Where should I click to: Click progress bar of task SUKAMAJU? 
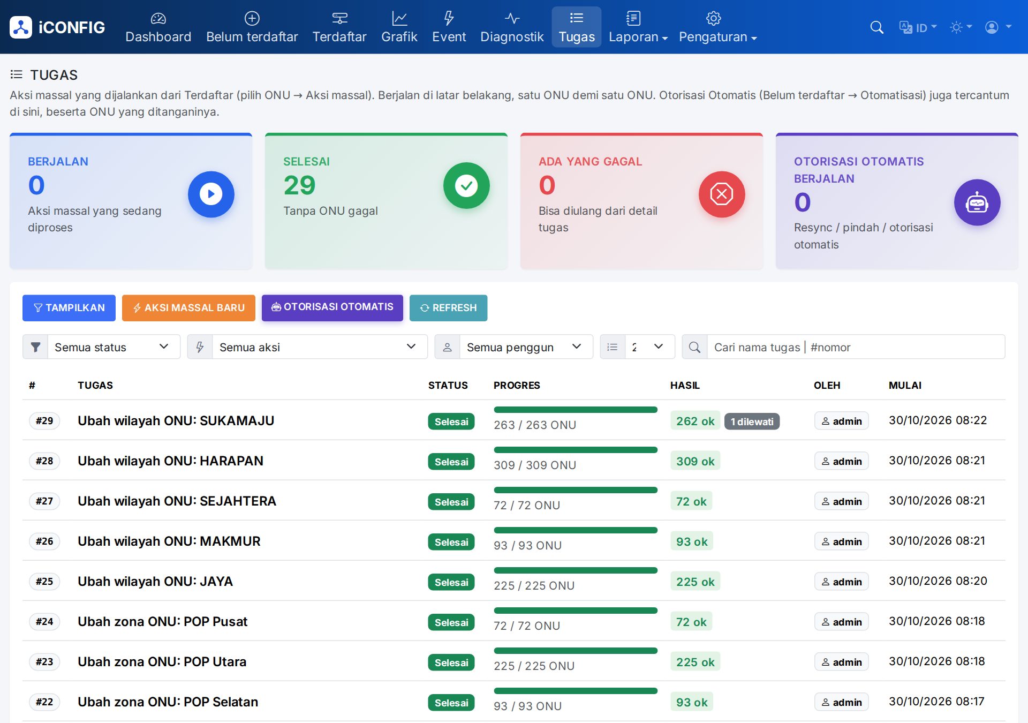click(x=576, y=410)
